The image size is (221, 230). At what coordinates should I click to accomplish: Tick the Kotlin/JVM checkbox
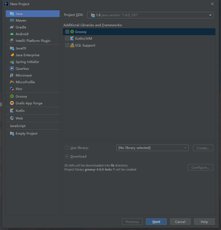pyautogui.click(x=67, y=38)
